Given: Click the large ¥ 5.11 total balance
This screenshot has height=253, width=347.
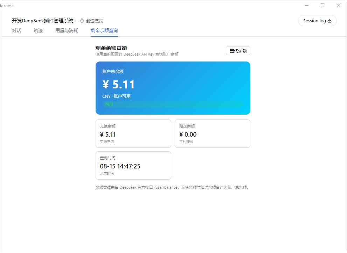Looking at the screenshot, I should click(119, 85).
